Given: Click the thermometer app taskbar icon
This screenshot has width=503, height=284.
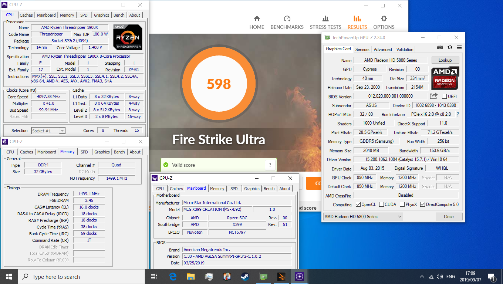Looking at the screenshot, I should (227, 277).
